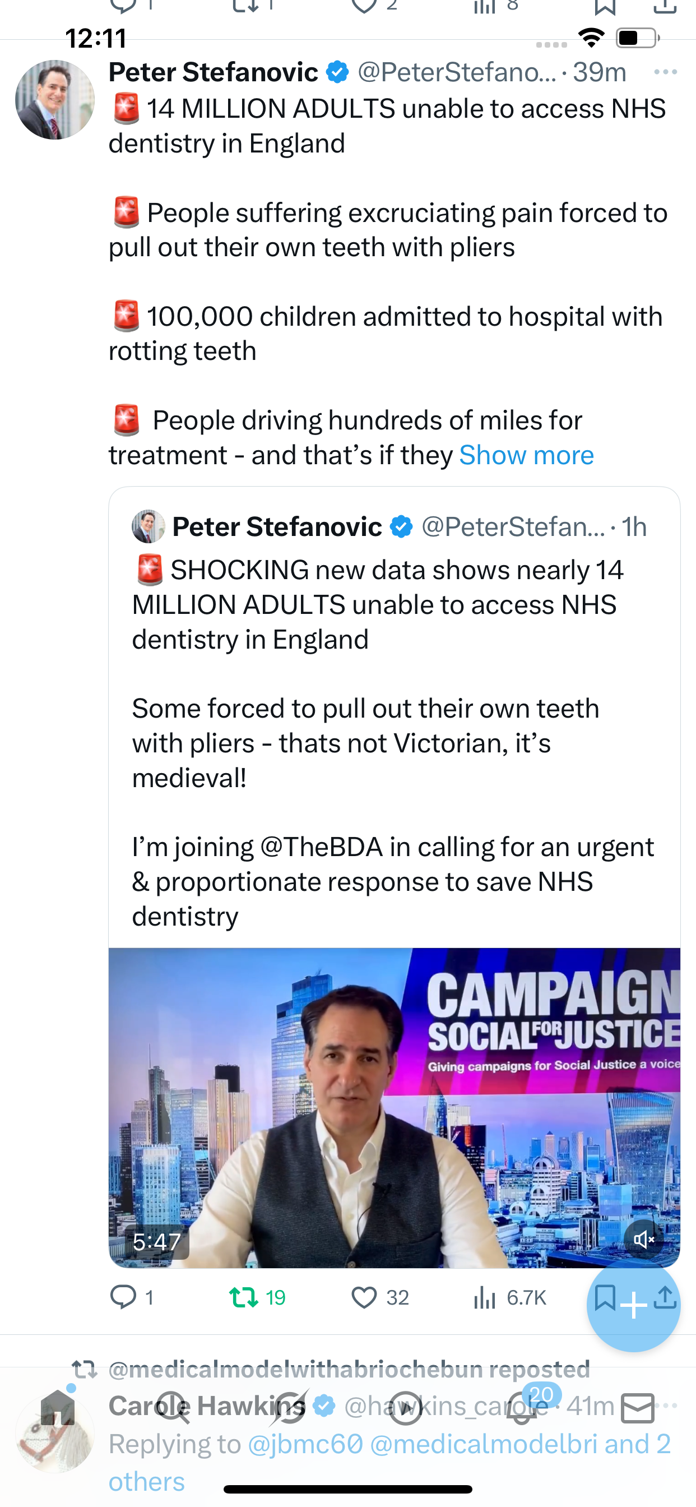Screen dimensions: 696x1507
Task: Bookmark the Peter Stefanovic tweet
Action: pyautogui.click(x=604, y=1297)
